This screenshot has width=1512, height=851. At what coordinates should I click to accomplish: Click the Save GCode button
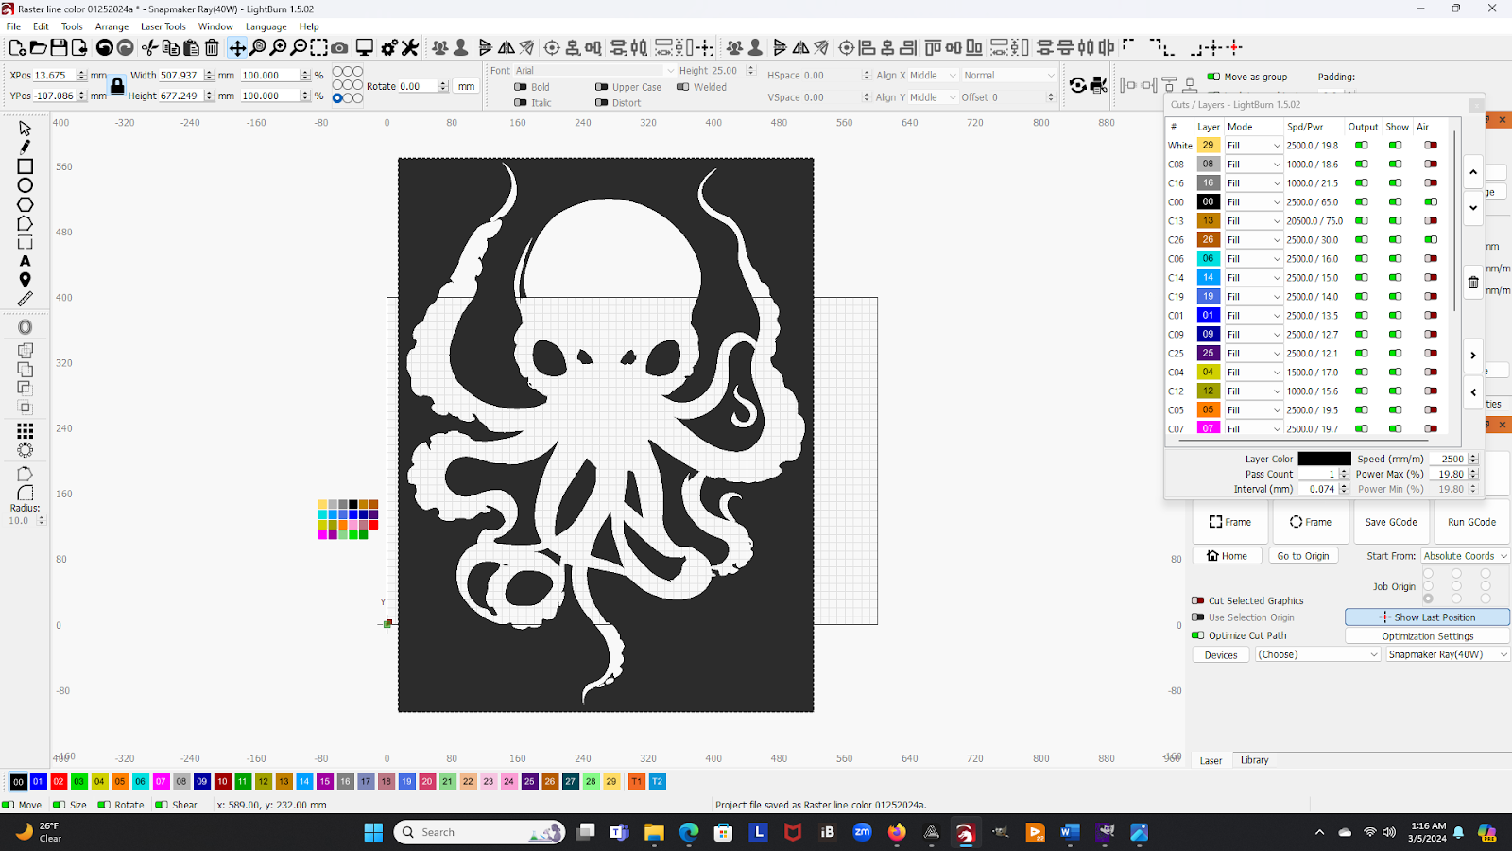pyautogui.click(x=1390, y=522)
